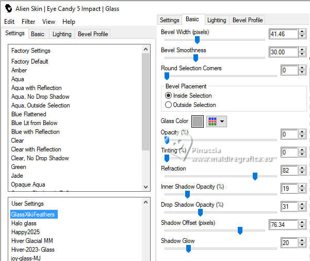Click the Alien Skin app icon in title bar
Screen dimensions: 310x261
[x=8, y=8]
